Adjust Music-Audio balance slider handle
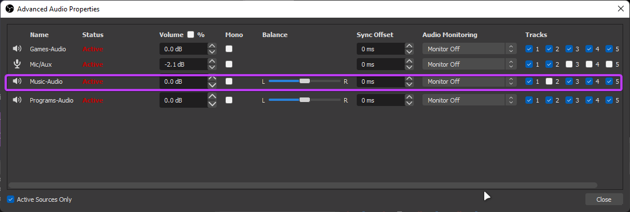630x212 pixels. pyautogui.click(x=305, y=81)
